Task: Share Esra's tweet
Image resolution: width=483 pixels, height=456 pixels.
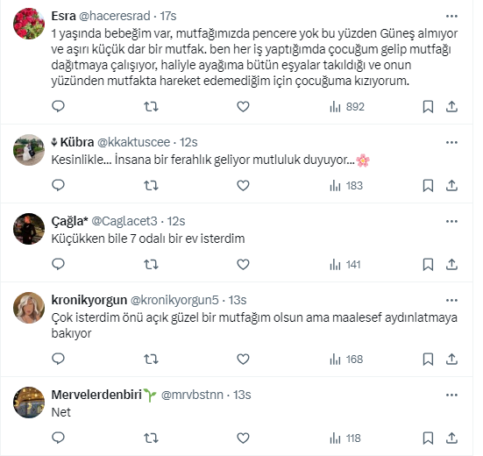Action: click(x=451, y=107)
